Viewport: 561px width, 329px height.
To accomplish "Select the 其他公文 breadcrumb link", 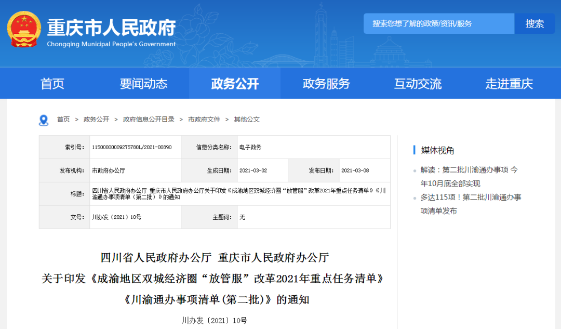I will (x=247, y=120).
